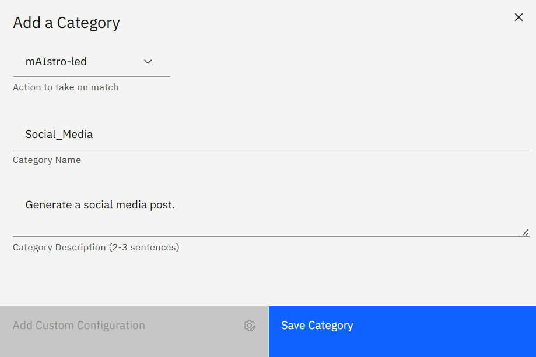Click the Save Category text label
This screenshot has height=357, width=536.
click(x=317, y=326)
